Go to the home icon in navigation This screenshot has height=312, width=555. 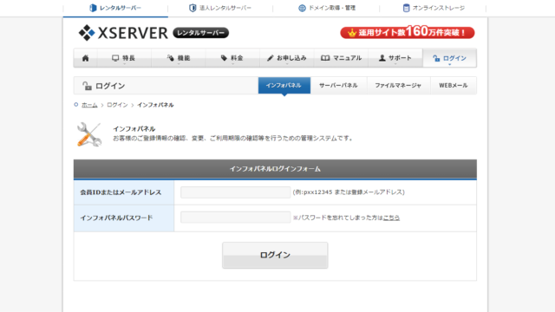point(85,58)
